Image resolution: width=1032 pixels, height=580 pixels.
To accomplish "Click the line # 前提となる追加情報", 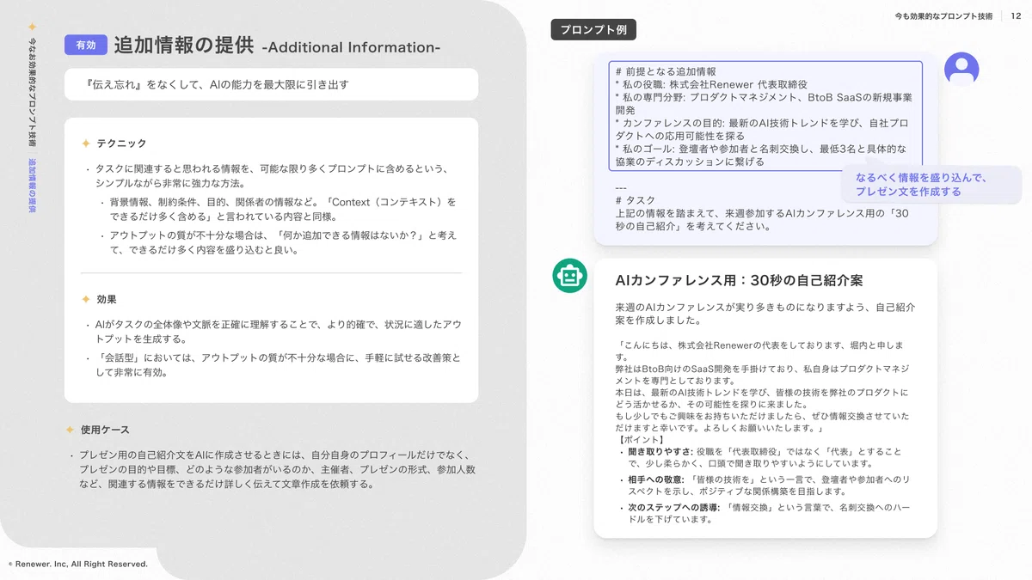I will [666, 72].
